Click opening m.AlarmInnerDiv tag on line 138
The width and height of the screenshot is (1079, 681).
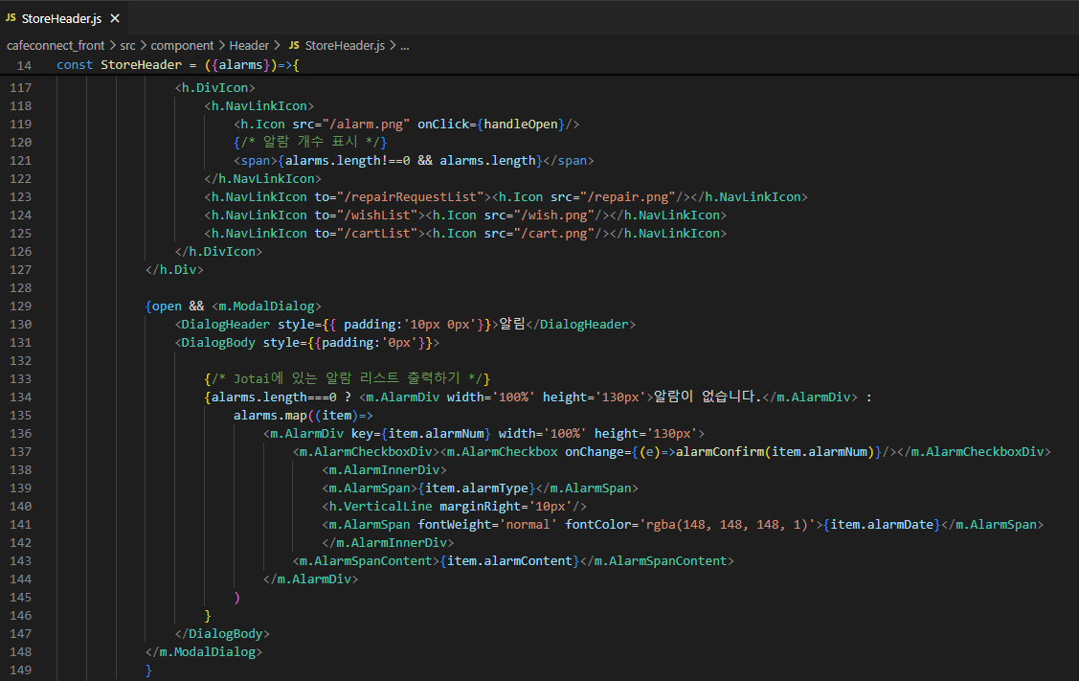click(384, 470)
